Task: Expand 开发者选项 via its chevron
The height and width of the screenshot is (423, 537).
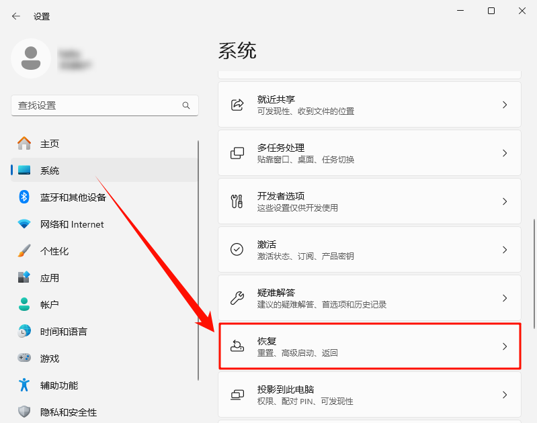Action: (505, 201)
